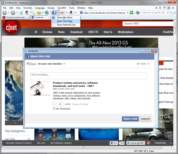The image size is (178, 154).
Task: Open the File menu
Action: click(5, 8)
